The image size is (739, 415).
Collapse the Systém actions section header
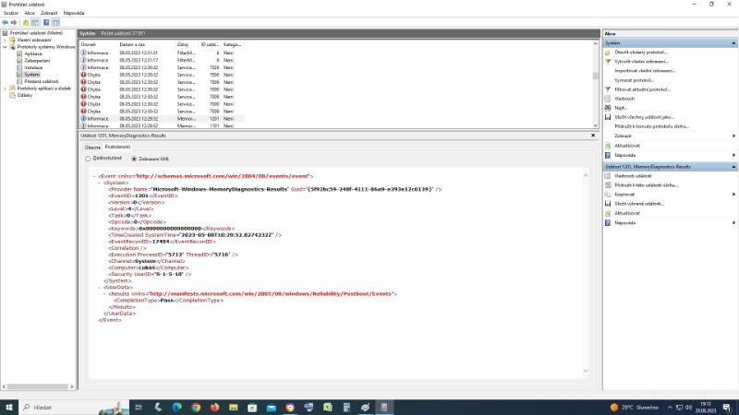click(x=733, y=43)
